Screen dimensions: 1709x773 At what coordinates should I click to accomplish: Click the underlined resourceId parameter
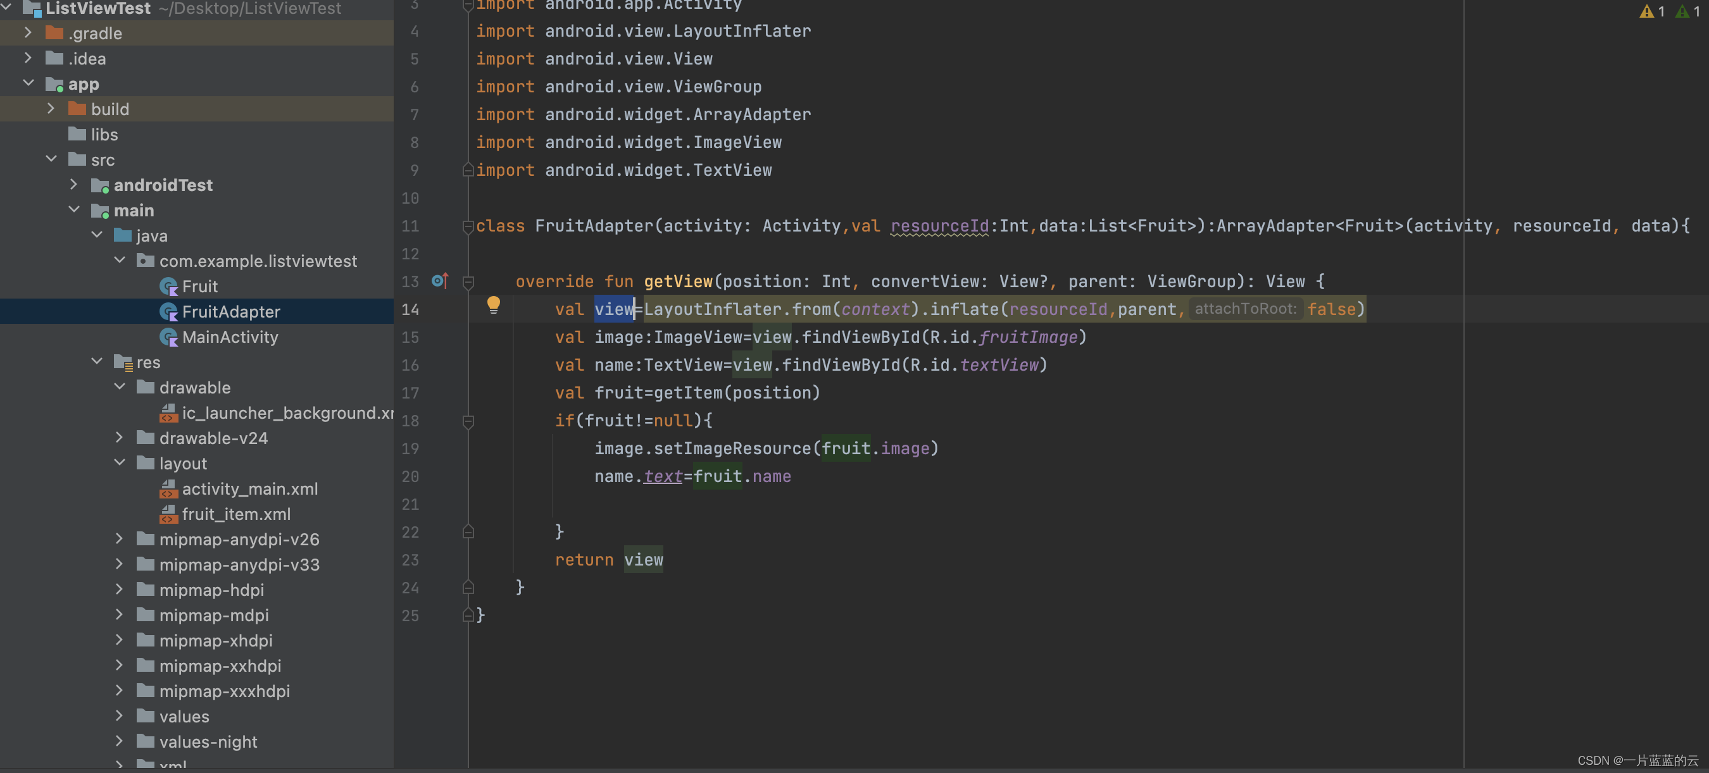click(x=939, y=226)
